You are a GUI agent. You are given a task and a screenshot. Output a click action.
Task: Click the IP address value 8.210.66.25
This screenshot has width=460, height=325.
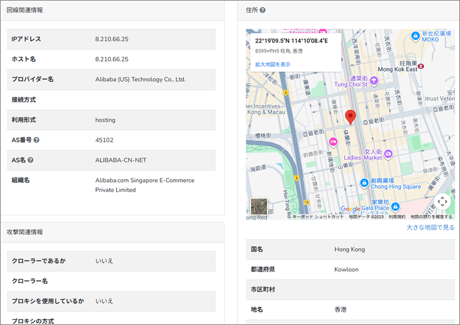point(112,38)
